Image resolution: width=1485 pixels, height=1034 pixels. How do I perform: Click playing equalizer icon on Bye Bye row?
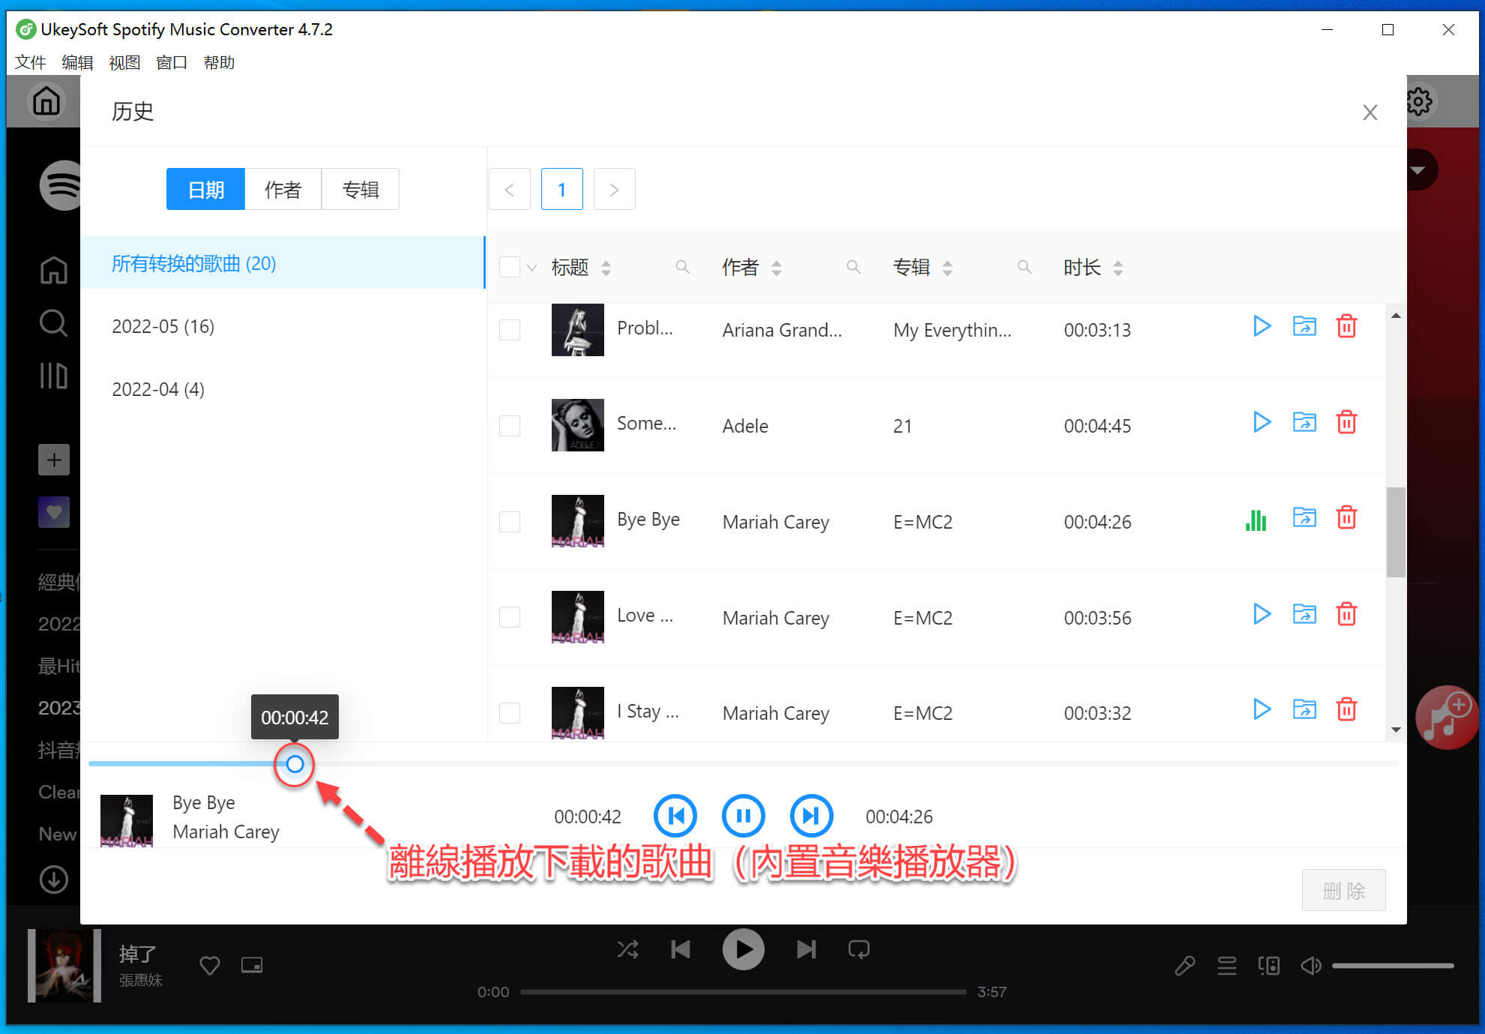[x=1256, y=519]
